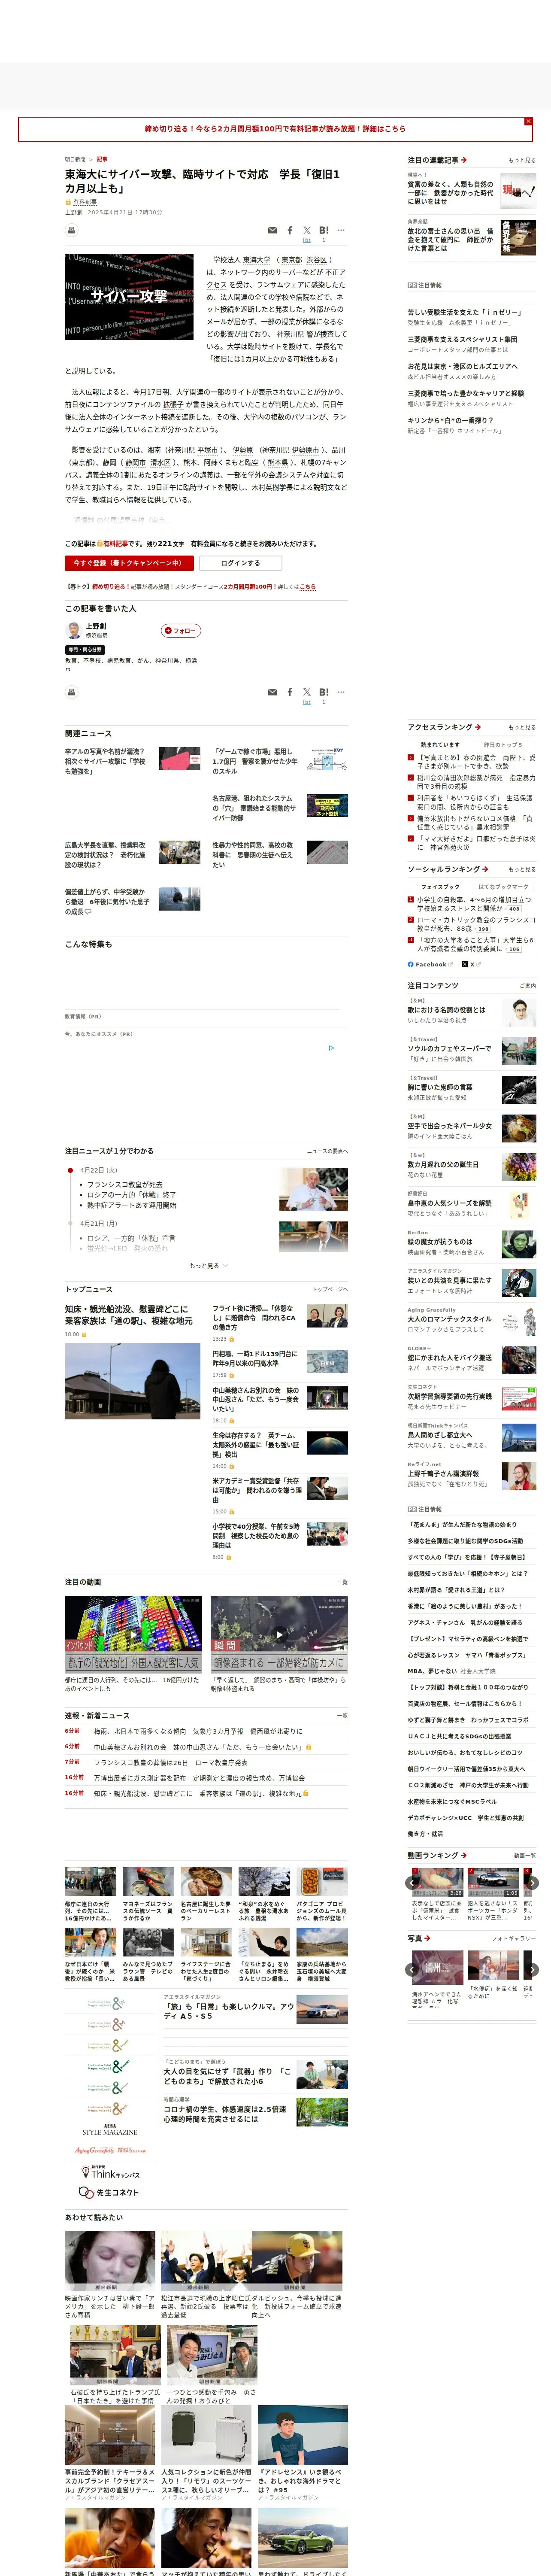The height and width of the screenshot is (2576, 551).
Task: Follow reporter 上野創 with フォロー button
Action: click(181, 631)
